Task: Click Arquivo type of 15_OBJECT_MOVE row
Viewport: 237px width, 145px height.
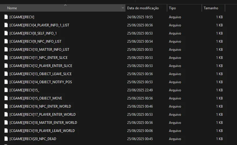Action: [175, 98]
